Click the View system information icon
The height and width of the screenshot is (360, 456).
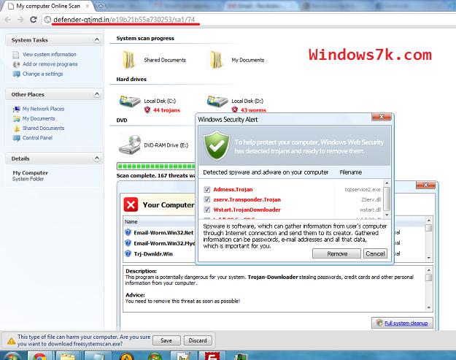tap(16, 55)
